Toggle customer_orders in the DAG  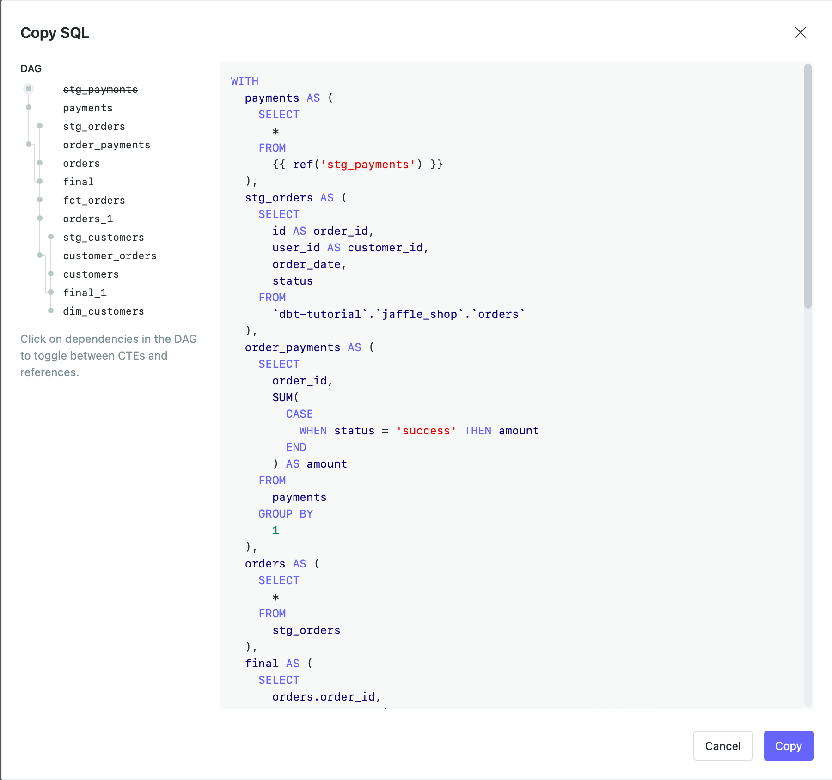(110, 256)
